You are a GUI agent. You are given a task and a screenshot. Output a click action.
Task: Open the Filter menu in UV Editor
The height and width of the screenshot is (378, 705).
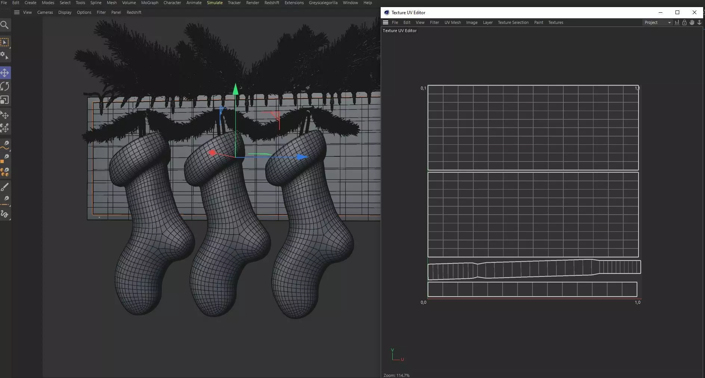tap(434, 22)
